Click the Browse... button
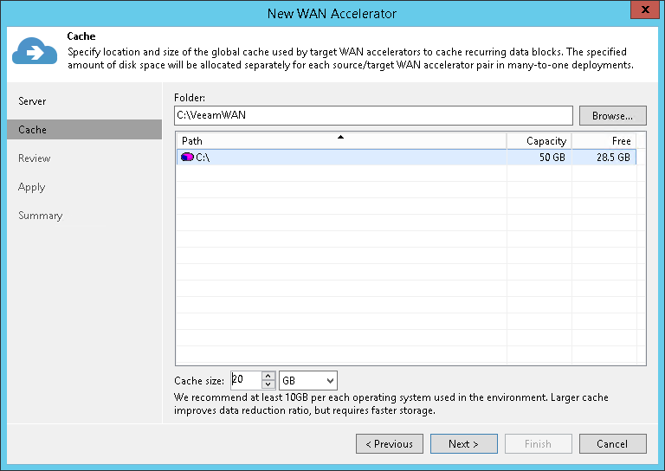The height and width of the screenshot is (471, 665). point(613,115)
